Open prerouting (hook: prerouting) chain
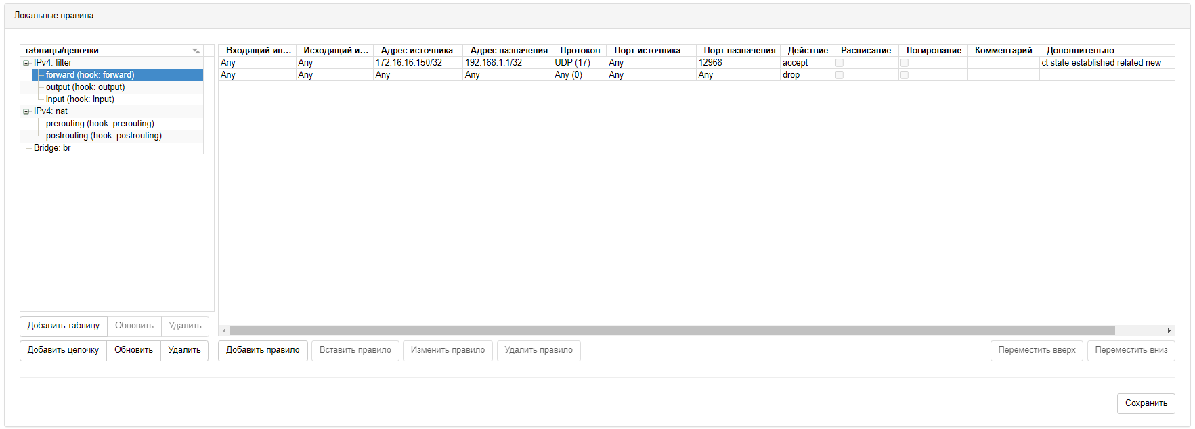This screenshot has width=1195, height=429. pos(100,124)
